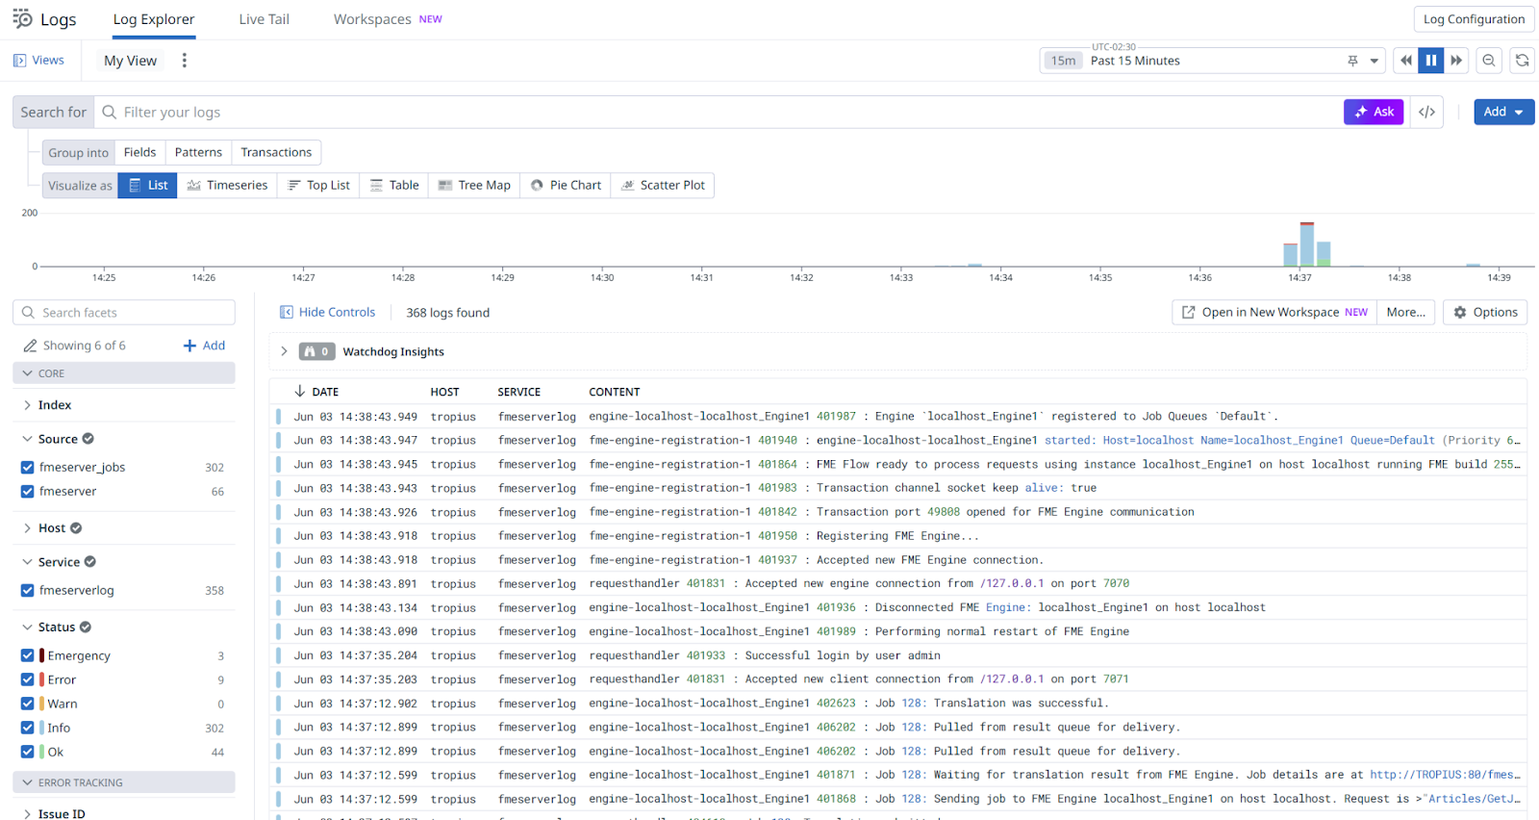This screenshot has width=1539, height=820.
Task: Click the edit pencil icon beside Showing 6 of 6
Action: pos(30,346)
